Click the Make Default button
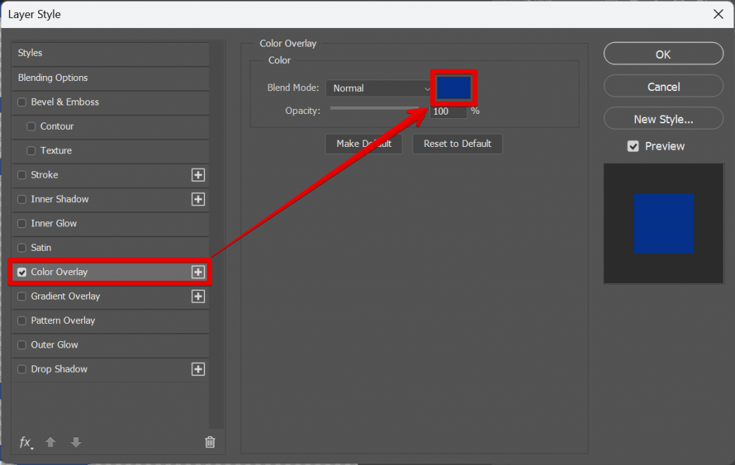This screenshot has width=735, height=465. point(364,143)
